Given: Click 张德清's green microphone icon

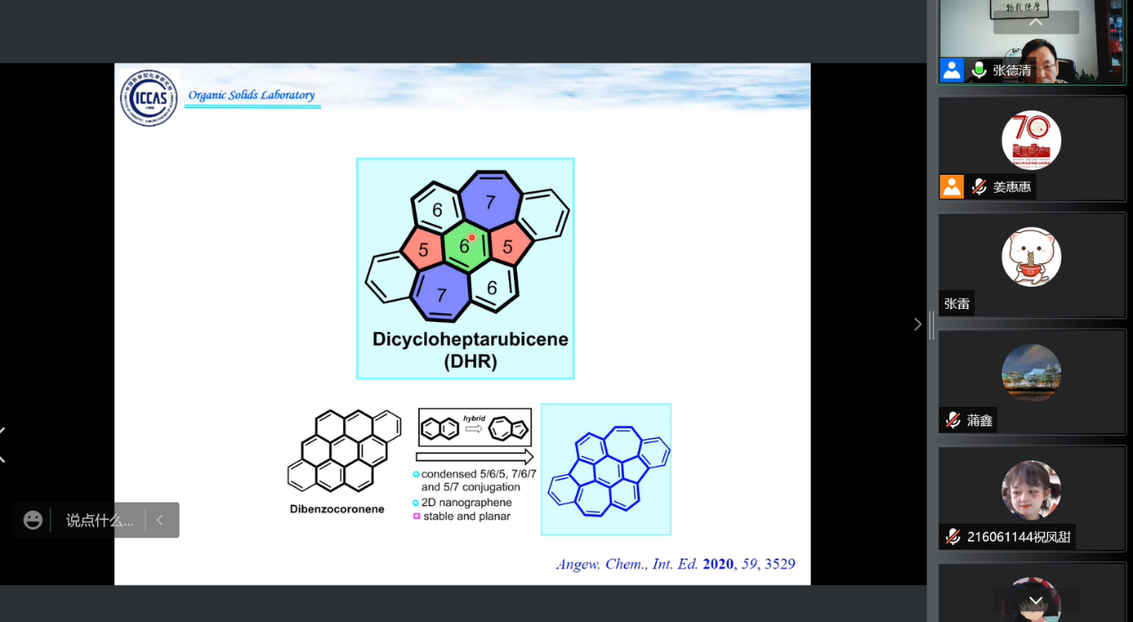Looking at the screenshot, I should point(979,70).
